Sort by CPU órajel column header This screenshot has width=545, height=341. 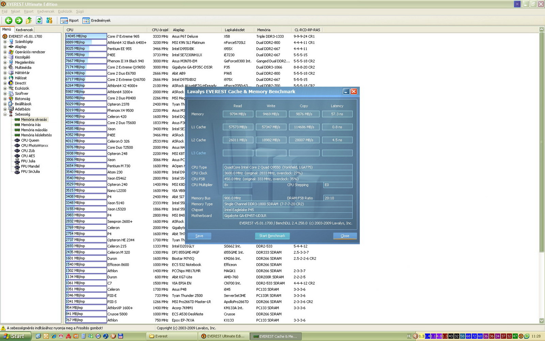click(160, 30)
